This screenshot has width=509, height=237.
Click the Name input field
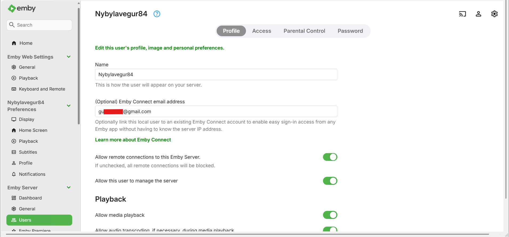pos(216,75)
